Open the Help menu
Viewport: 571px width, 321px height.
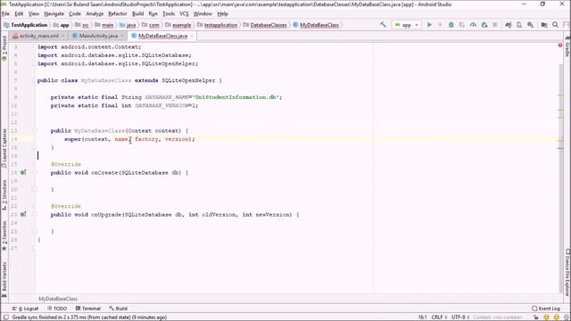[222, 14]
